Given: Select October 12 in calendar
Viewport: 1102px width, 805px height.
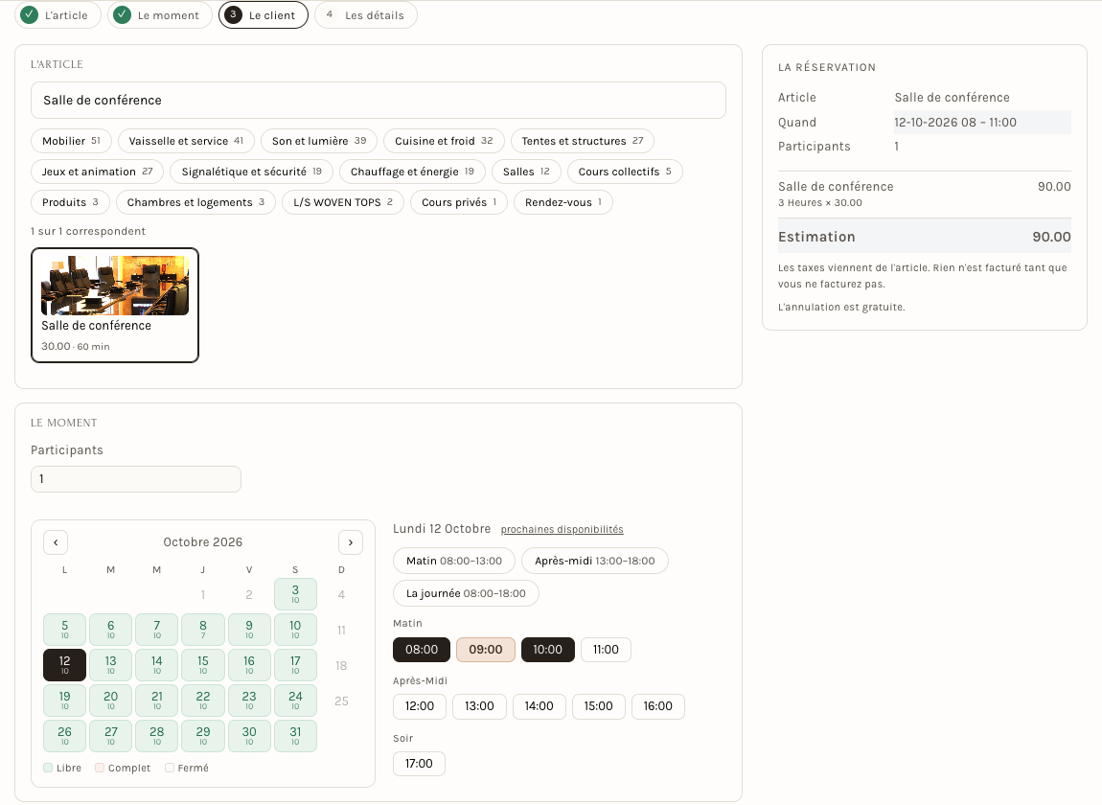Looking at the screenshot, I should pyautogui.click(x=64, y=665).
